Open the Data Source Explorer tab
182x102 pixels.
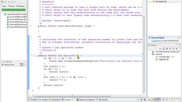pyautogui.click(x=86, y=100)
